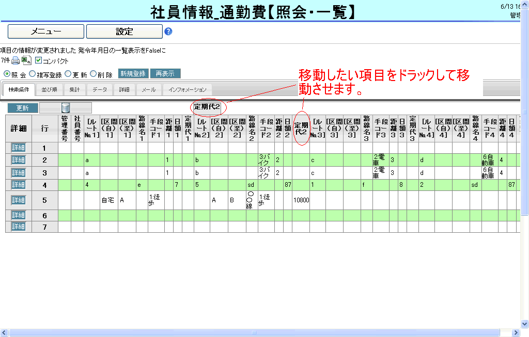Open the インフォメーション tab
The image size is (529, 337).
click(x=188, y=90)
